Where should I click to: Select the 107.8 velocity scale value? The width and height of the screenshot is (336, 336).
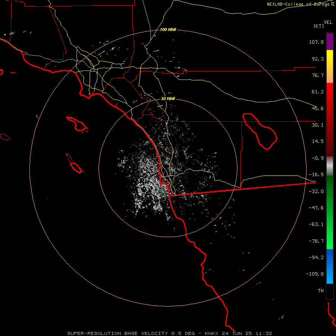[316, 42]
